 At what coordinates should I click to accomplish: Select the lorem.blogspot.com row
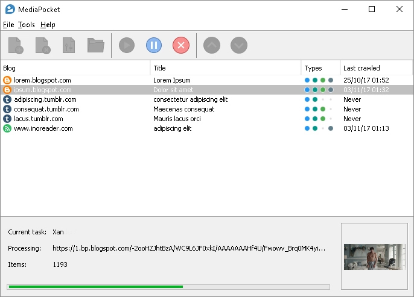(x=42, y=80)
